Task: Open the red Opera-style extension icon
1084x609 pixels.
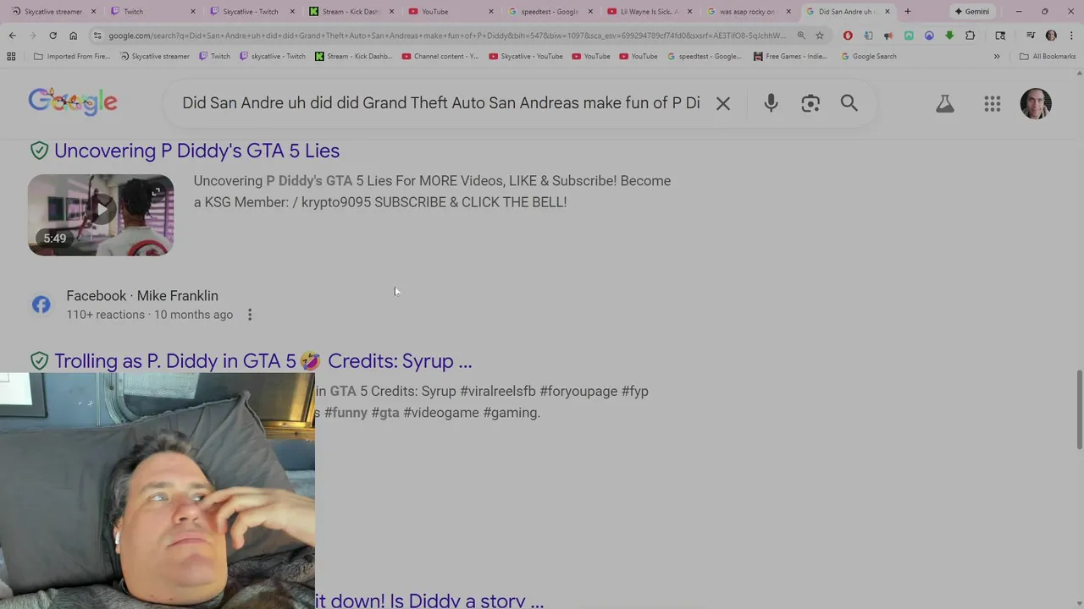Action: tap(848, 36)
